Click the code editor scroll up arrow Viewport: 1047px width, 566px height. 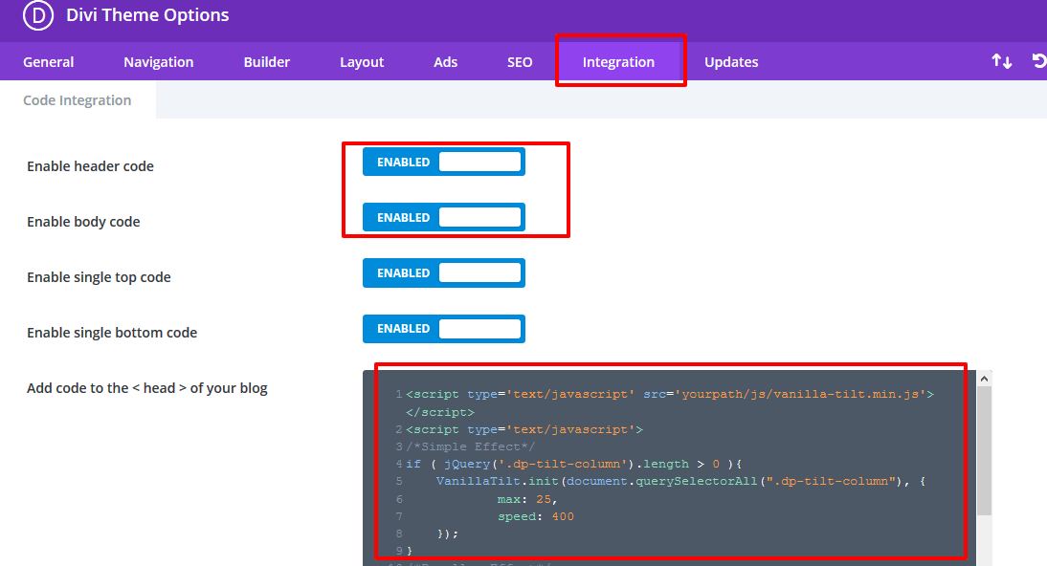[x=984, y=379]
